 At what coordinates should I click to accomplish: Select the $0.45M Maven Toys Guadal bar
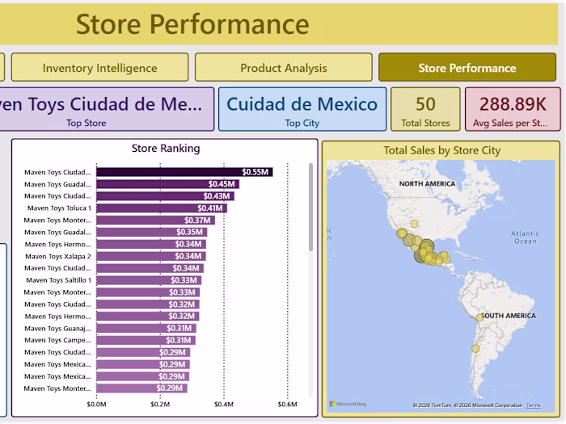click(x=168, y=184)
